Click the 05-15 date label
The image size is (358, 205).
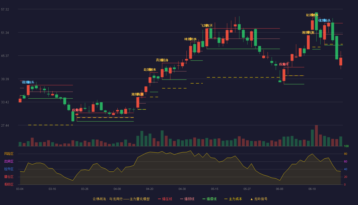[215, 189]
